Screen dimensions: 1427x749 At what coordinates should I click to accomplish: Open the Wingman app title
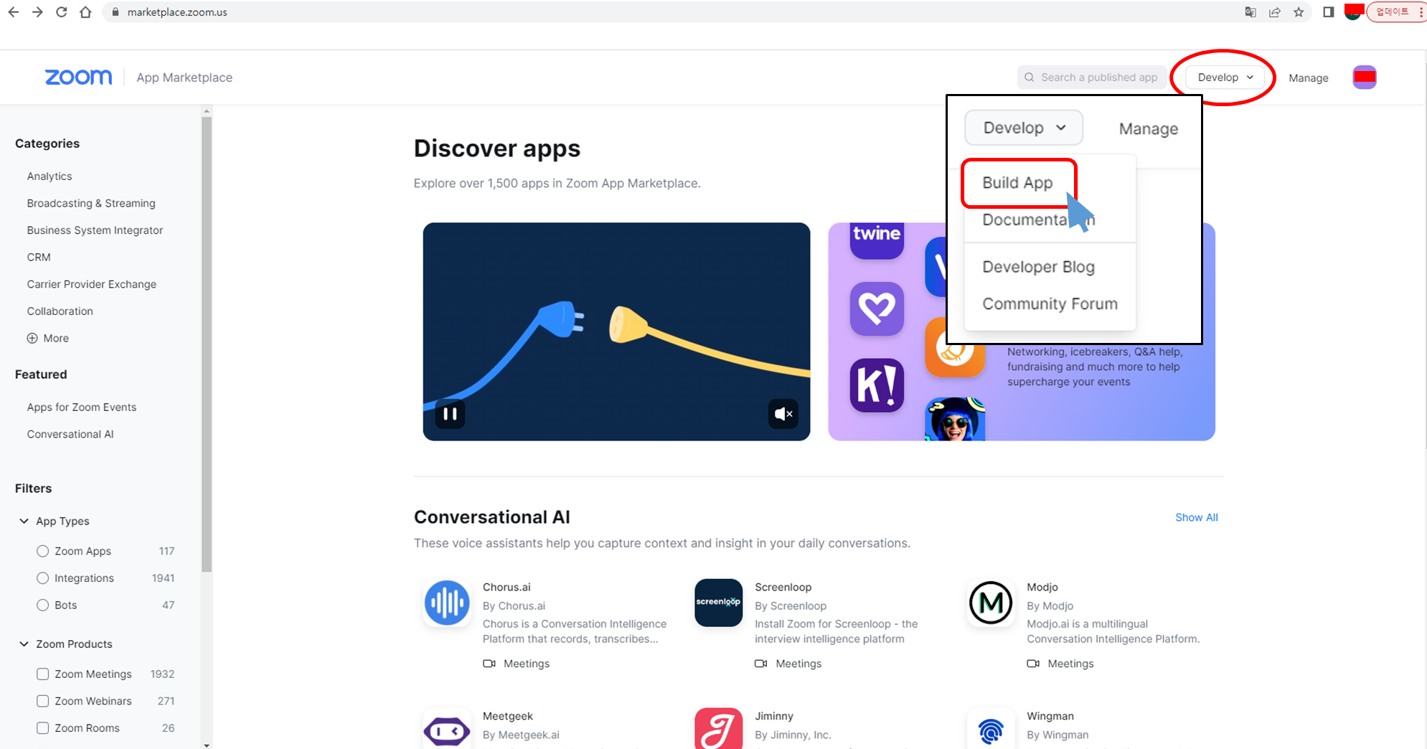click(1050, 717)
